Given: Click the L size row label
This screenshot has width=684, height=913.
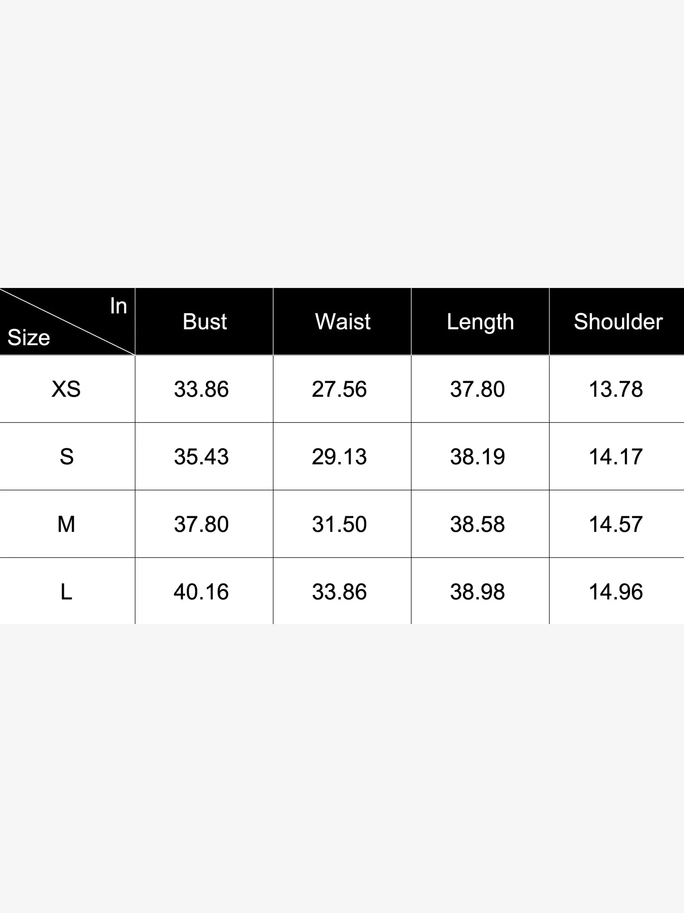Looking at the screenshot, I should click(66, 592).
